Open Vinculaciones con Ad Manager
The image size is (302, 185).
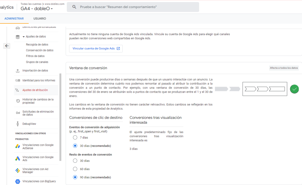click(35, 171)
